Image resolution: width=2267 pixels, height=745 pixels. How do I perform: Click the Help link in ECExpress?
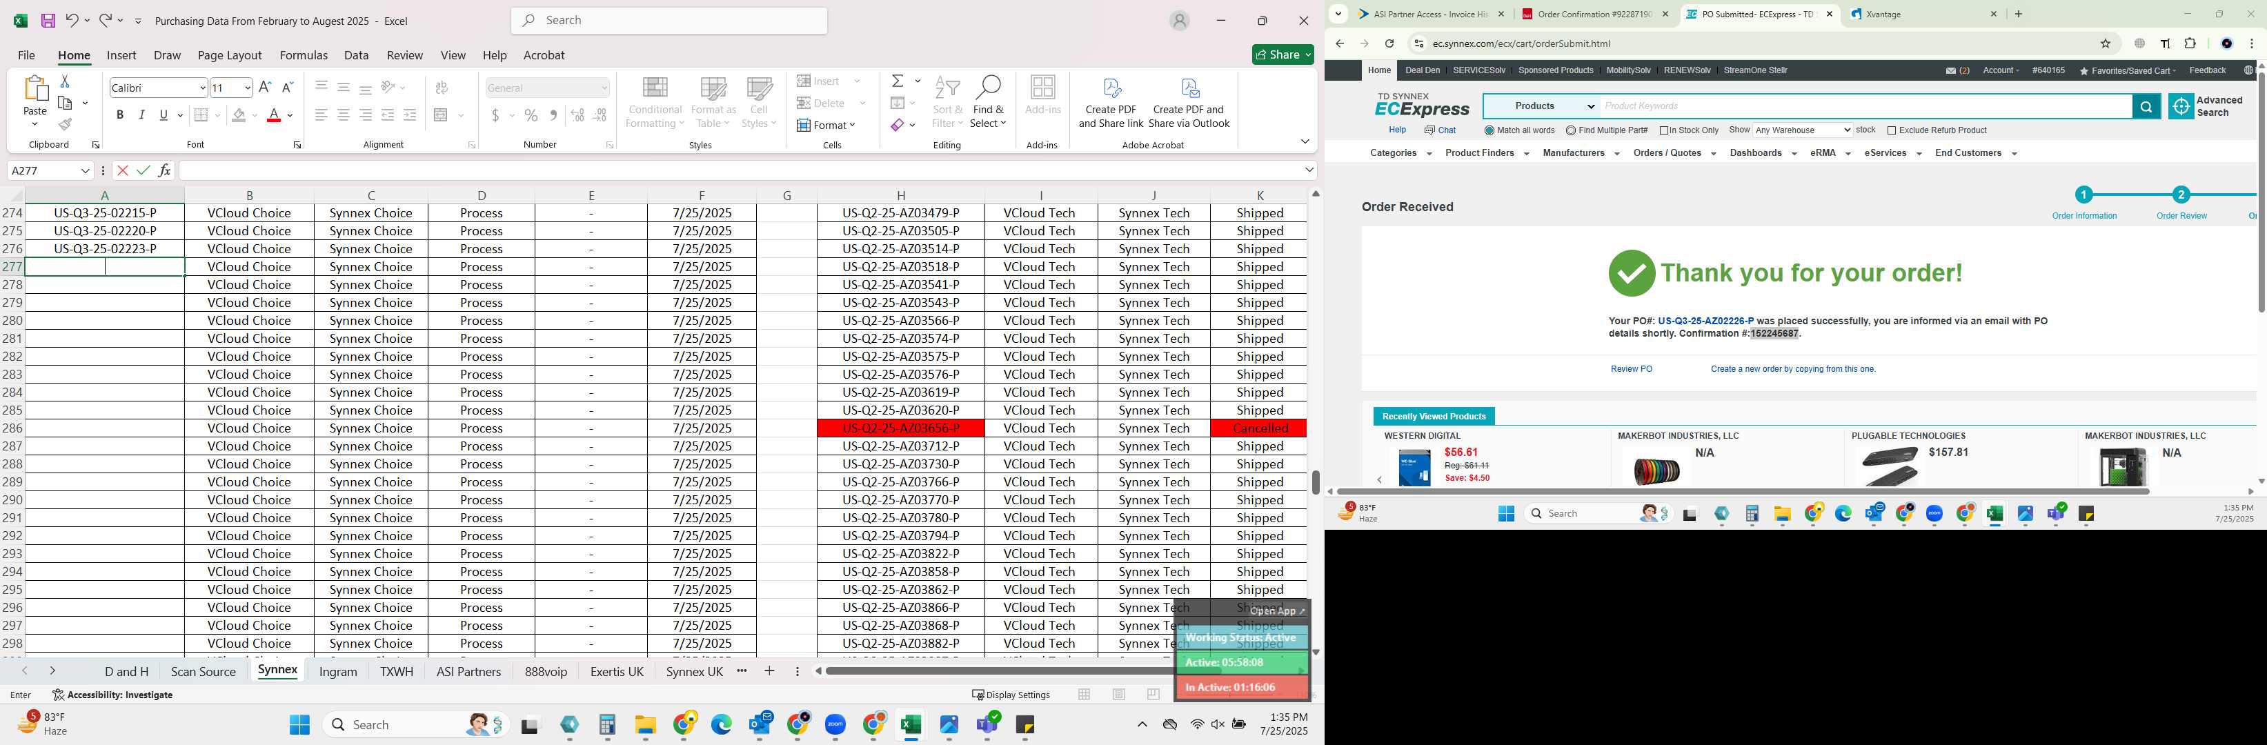tap(1396, 130)
